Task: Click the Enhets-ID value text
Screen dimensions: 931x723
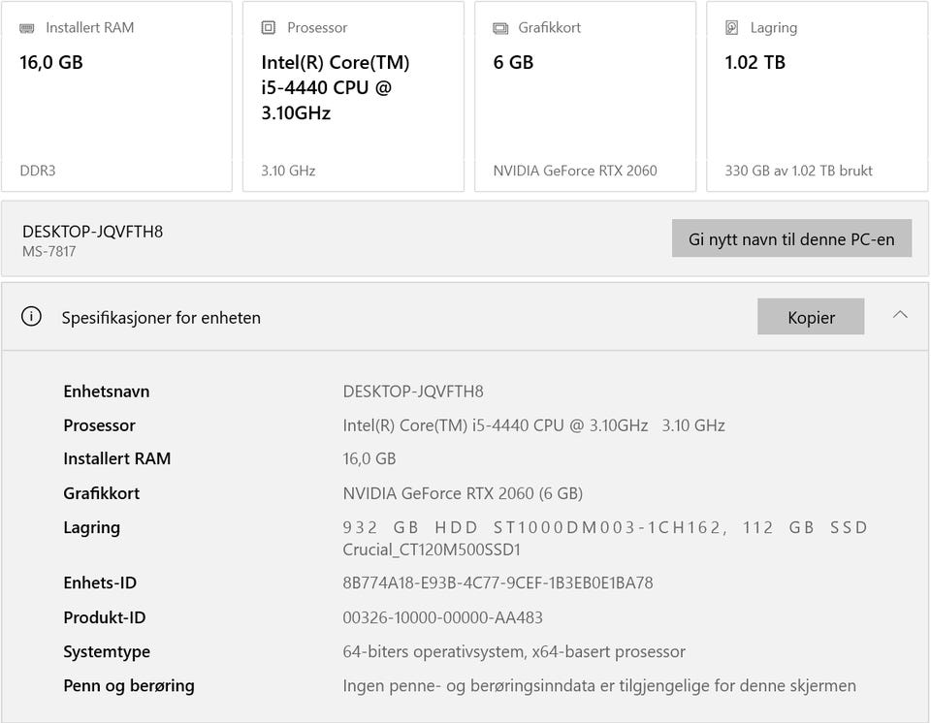Action: click(498, 582)
